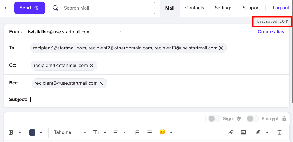The image size is (293, 142).
Task: Click the paperclip attachment icon
Action: click(x=258, y=132)
